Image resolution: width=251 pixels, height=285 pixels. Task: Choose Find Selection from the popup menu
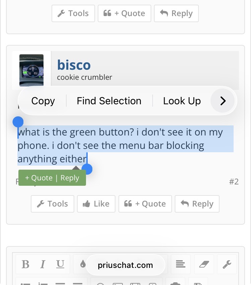(109, 101)
